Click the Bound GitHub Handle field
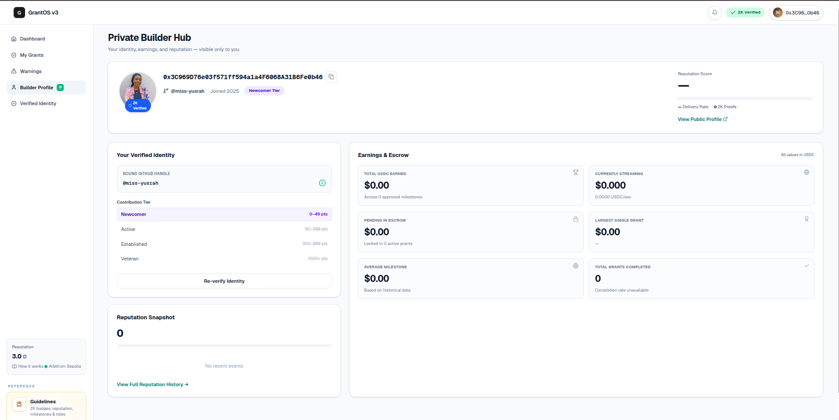Image resolution: width=839 pixels, height=420 pixels. [224, 179]
